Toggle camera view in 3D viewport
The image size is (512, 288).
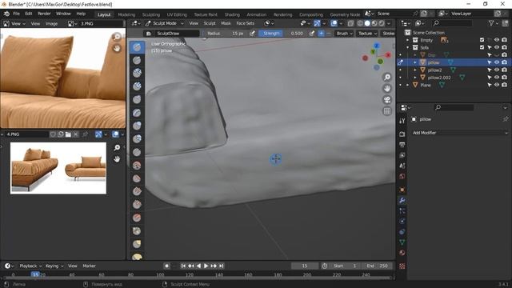coord(387,100)
